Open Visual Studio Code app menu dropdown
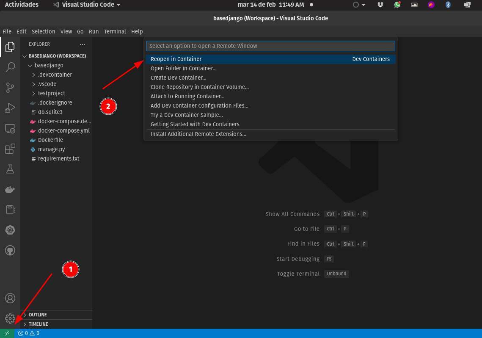482x338 pixels. pos(87,5)
